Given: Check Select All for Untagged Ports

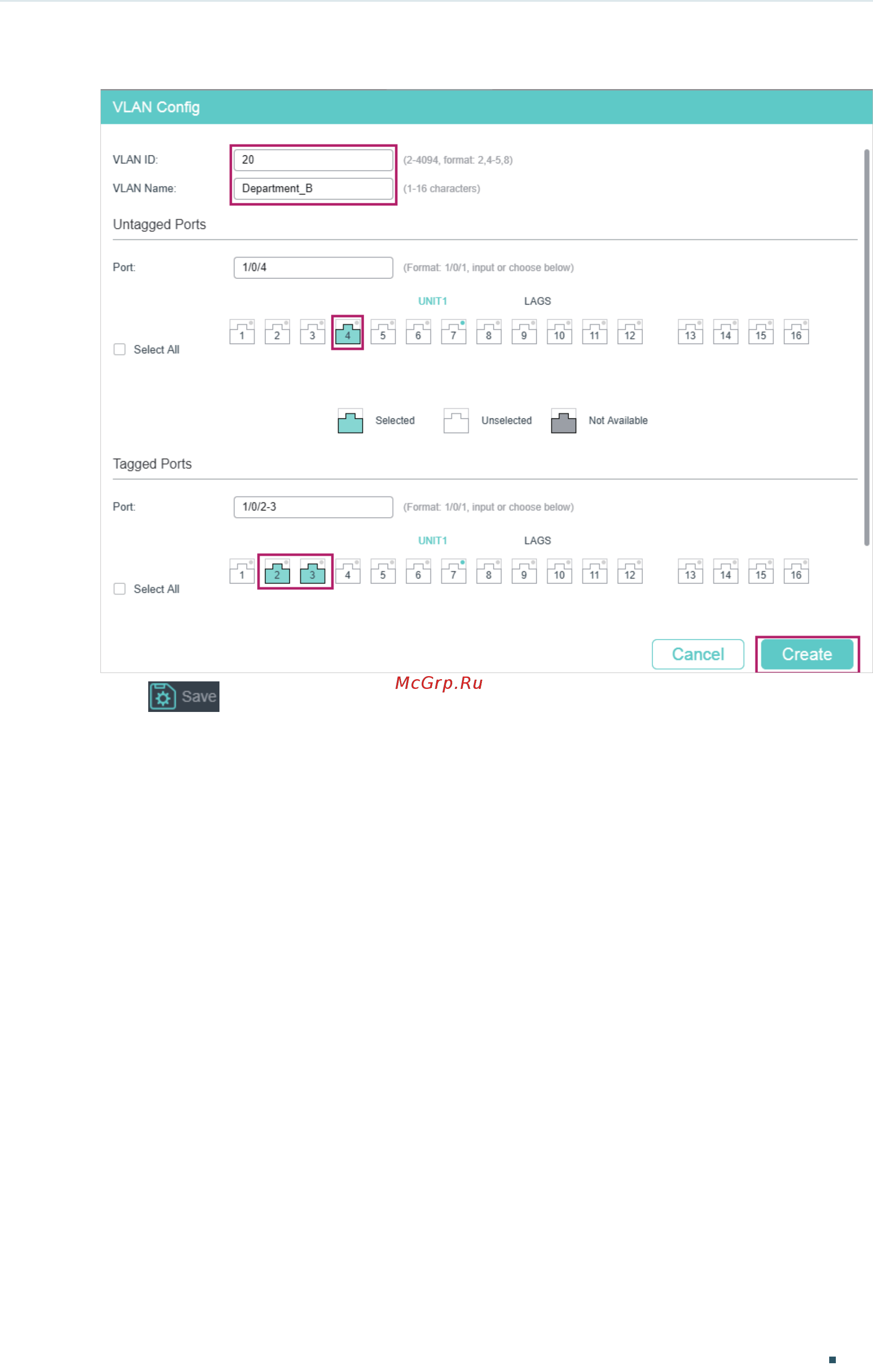Looking at the screenshot, I should 119,349.
